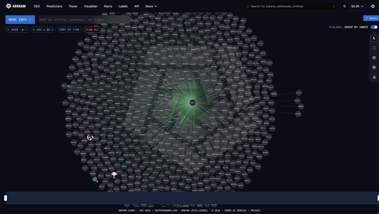Expand the $0.00 balance dropdown

(x=357, y=6)
